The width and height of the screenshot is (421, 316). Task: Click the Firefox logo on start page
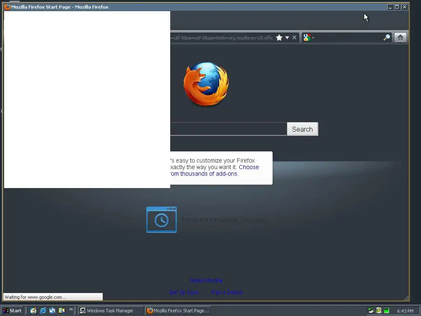coord(206,84)
